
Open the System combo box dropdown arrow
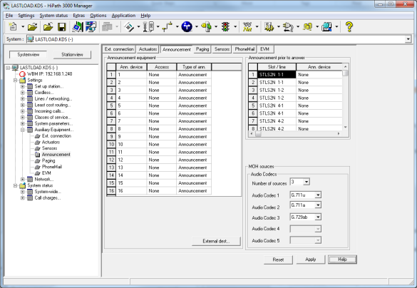[x=408, y=39]
